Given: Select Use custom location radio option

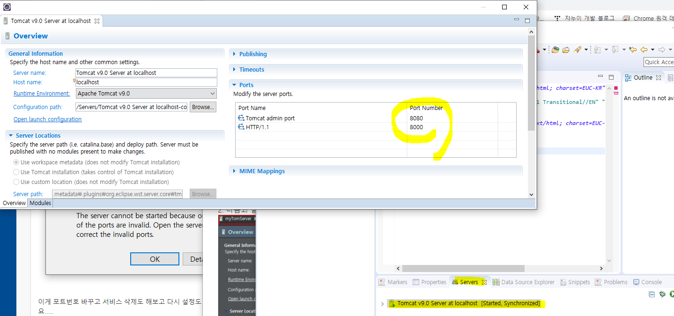Looking at the screenshot, I should pyautogui.click(x=16, y=182).
